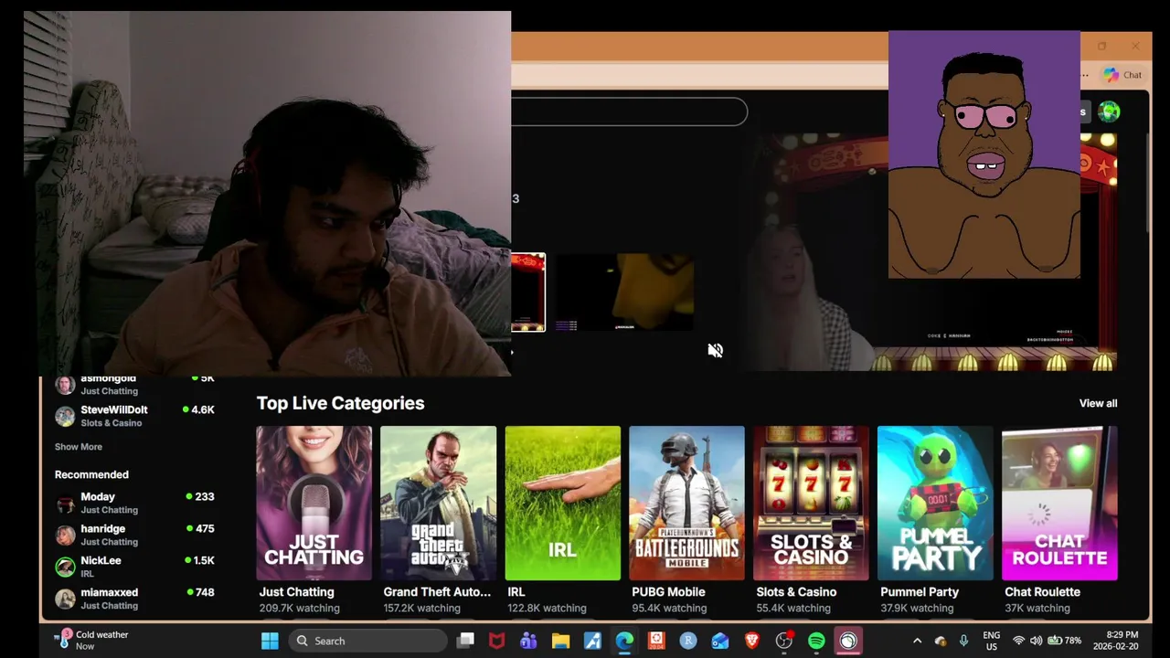Open the featured stream with blonde streamer

pyautogui.click(x=932, y=251)
